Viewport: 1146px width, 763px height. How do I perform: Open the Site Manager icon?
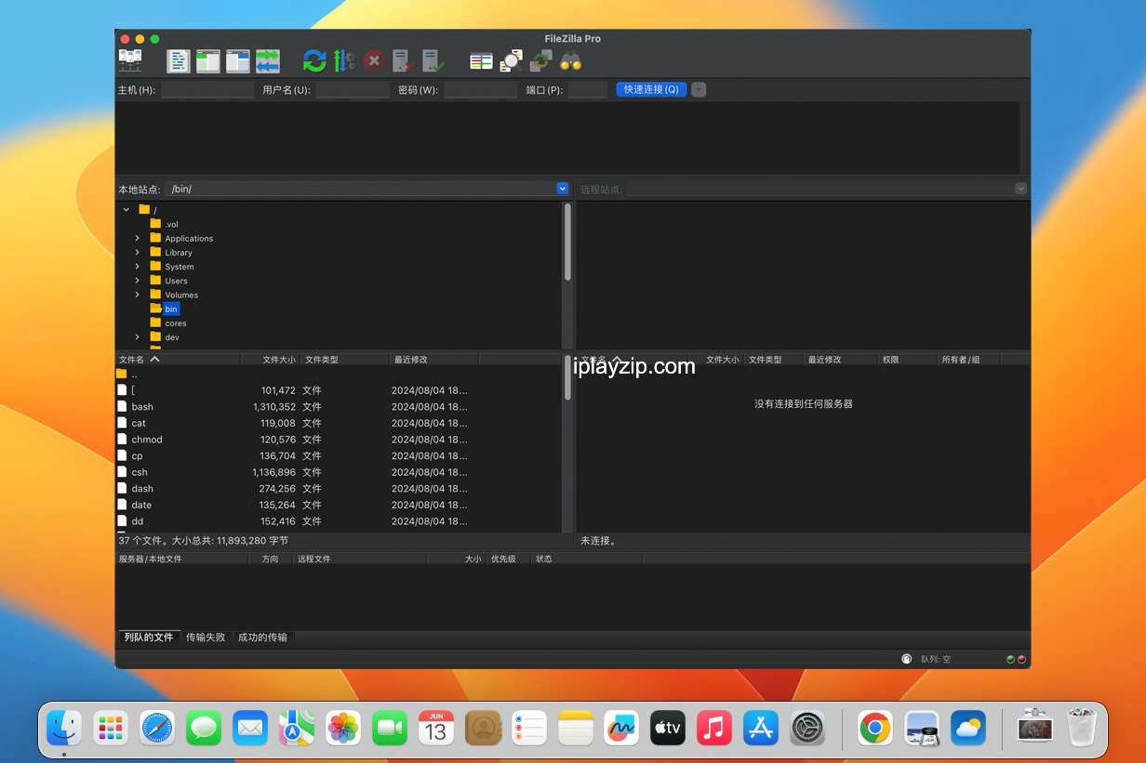pyautogui.click(x=129, y=61)
